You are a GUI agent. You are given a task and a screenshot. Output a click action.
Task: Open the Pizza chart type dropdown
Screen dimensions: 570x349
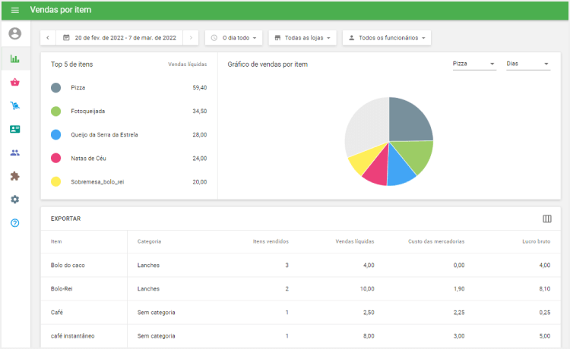click(473, 64)
